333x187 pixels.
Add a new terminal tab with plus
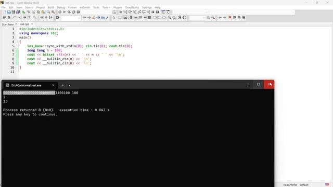click(x=62, y=85)
